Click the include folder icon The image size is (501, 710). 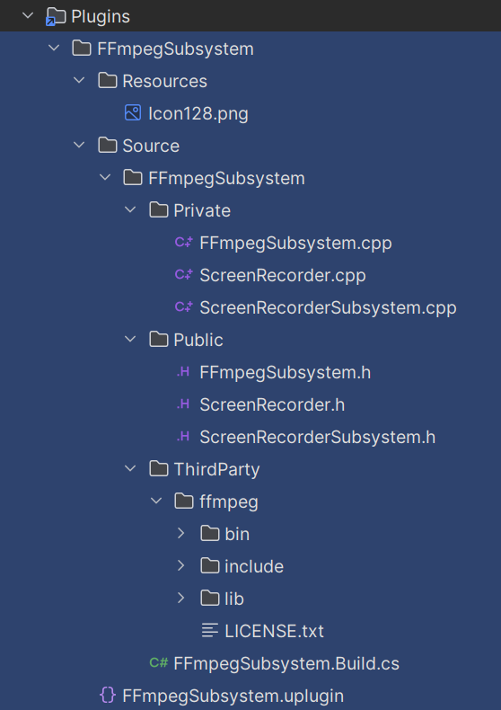(x=210, y=565)
